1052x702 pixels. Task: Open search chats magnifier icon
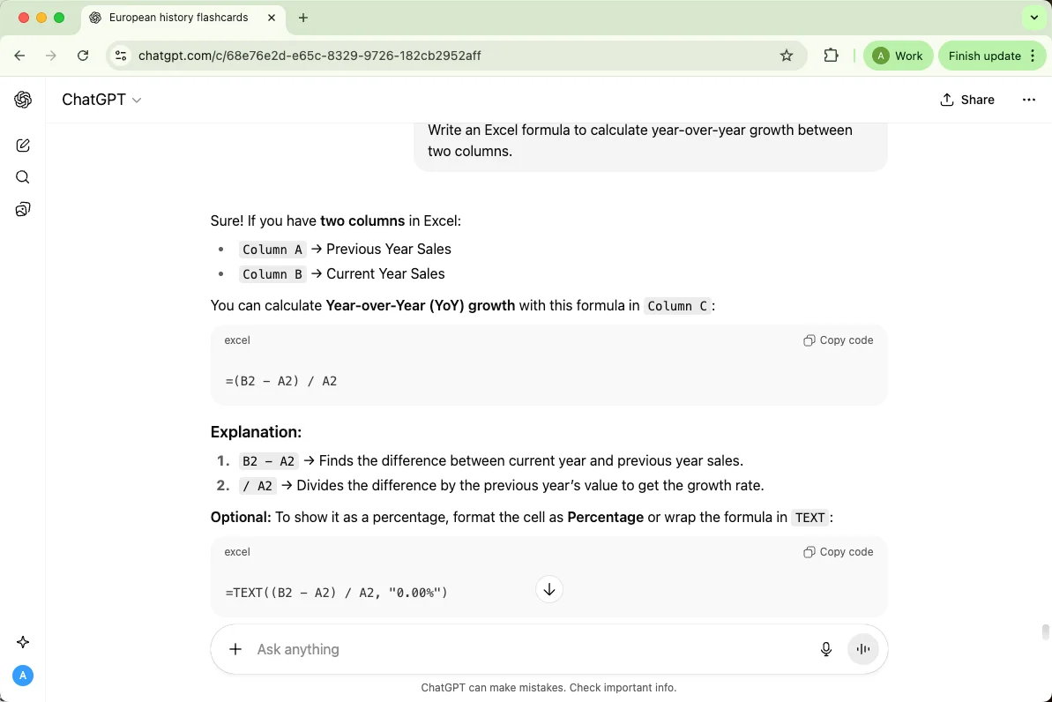pyautogui.click(x=23, y=177)
